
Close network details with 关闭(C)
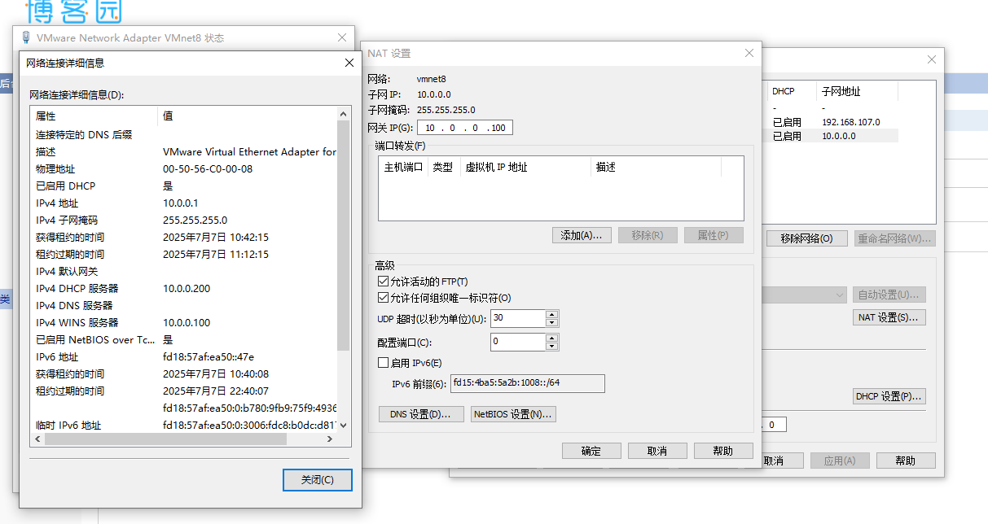coord(318,480)
